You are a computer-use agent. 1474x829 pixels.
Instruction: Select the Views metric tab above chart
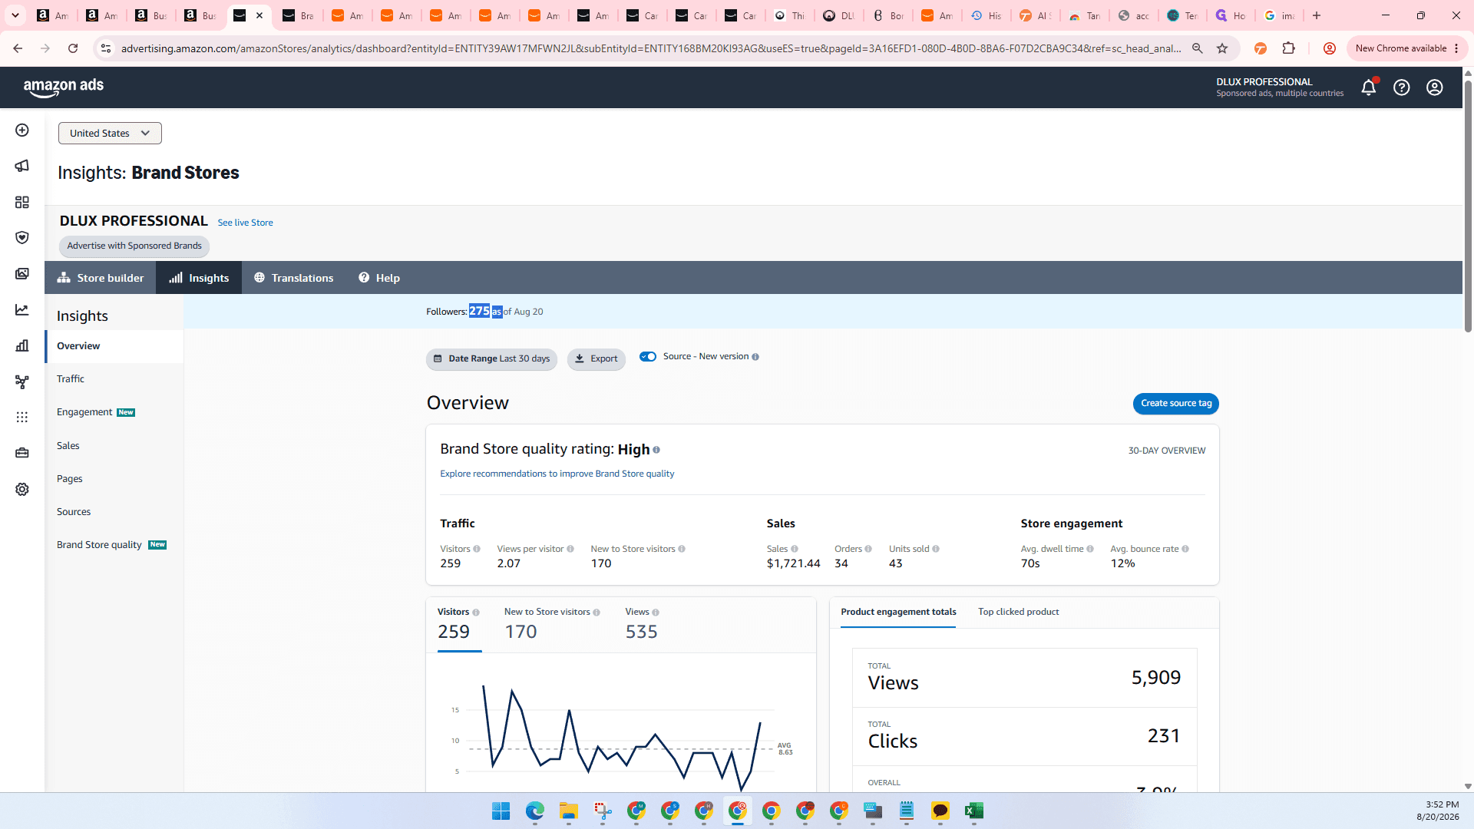click(x=642, y=624)
